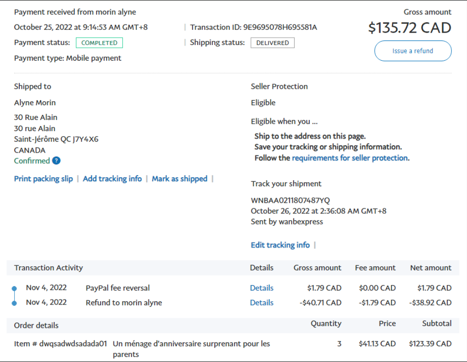
Task: Click Edit tracking info link
Action: 280,245
